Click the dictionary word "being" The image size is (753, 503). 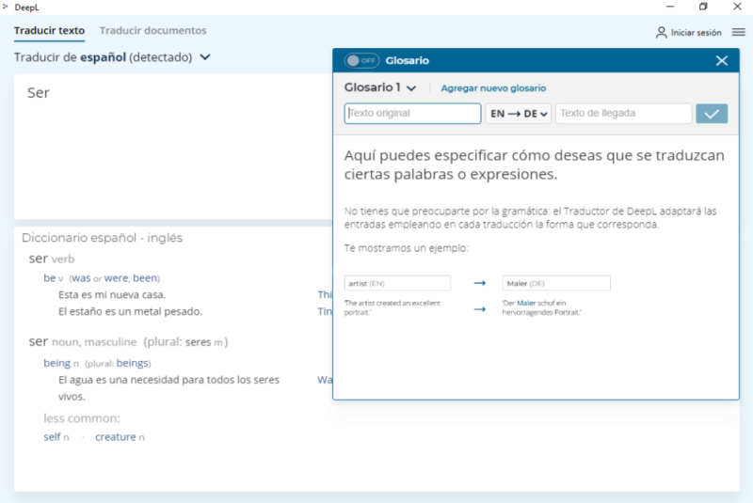coord(56,363)
